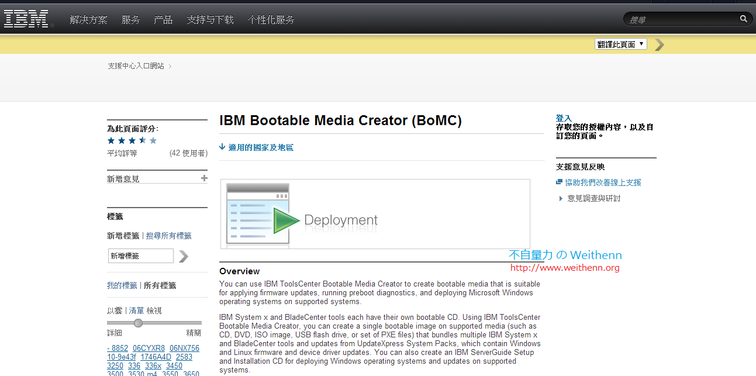The width and height of the screenshot is (756, 376).
Task: Click the (42 使用者) rating count
Action: tap(188, 153)
